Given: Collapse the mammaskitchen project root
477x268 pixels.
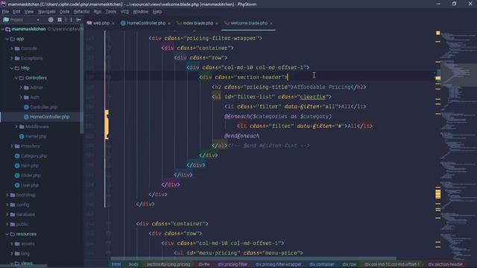Looking at the screenshot, I should click(x=3, y=29).
